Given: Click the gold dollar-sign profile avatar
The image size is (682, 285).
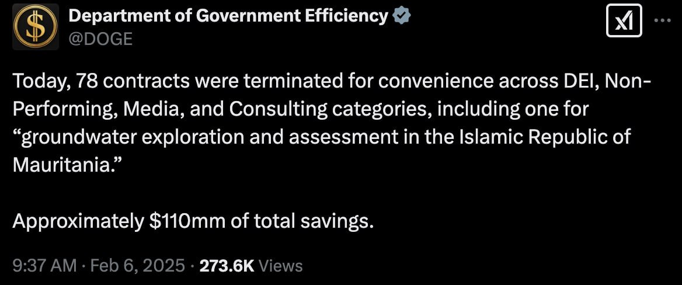Looking at the screenshot, I should point(35,26).
